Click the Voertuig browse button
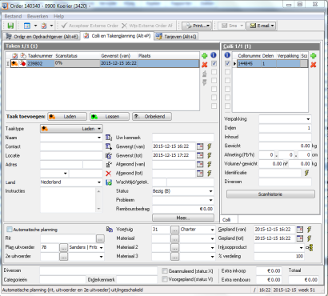Image resolution: width=328 pixels, height=296 pixels. pyautogui.click(x=174, y=230)
